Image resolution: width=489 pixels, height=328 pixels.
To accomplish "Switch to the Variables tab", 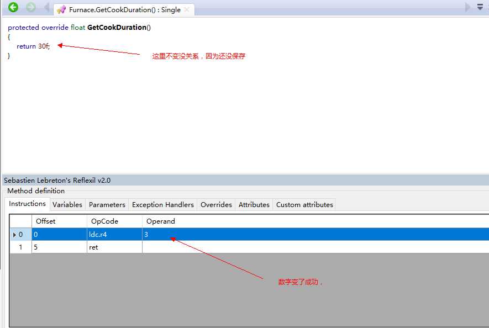I will pyautogui.click(x=67, y=204).
